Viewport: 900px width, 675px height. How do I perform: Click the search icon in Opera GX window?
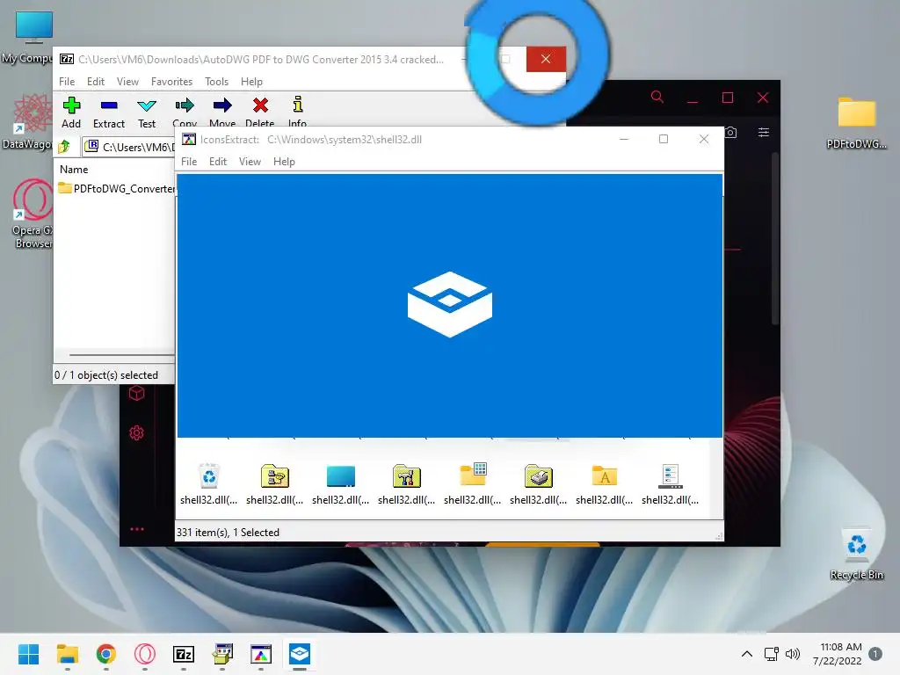[657, 97]
